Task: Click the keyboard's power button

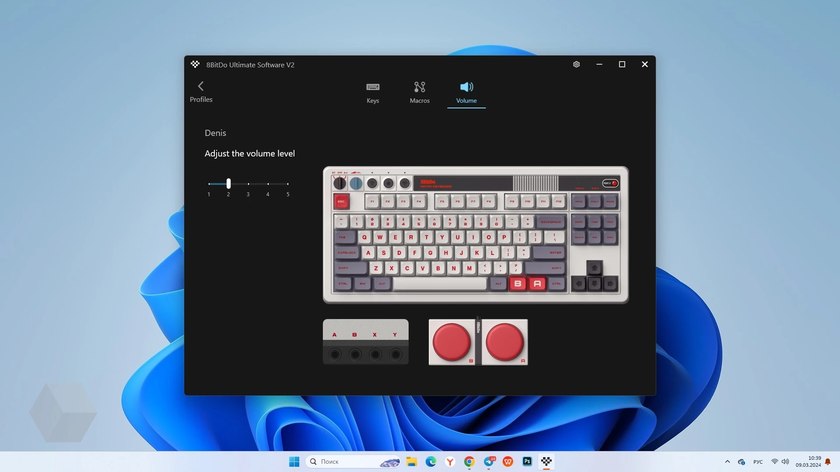Action: click(x=610, y=183)
